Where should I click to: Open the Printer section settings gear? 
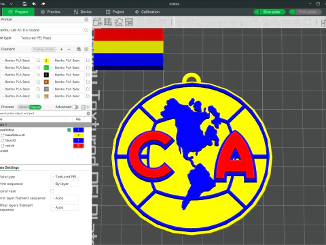point(86,20)
